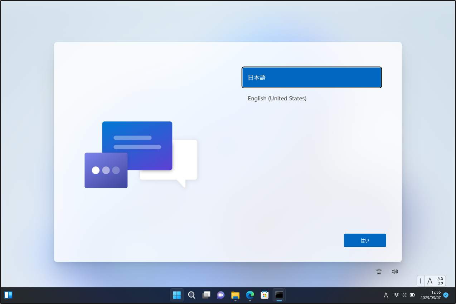Open the Start menu

click(177, 295)
